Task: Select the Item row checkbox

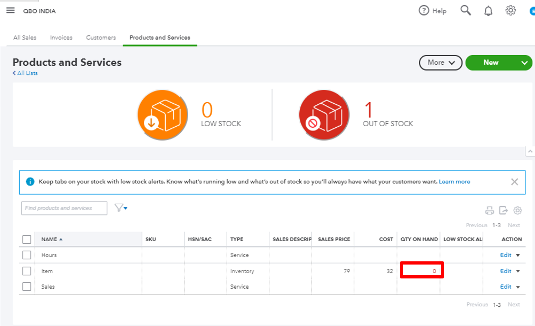Action: click(x=27, y=271)
